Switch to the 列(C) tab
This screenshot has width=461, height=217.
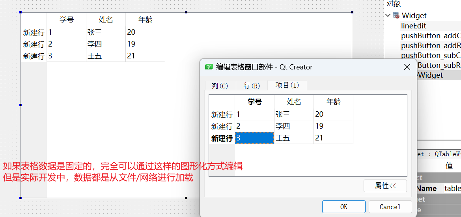point(220,86)
